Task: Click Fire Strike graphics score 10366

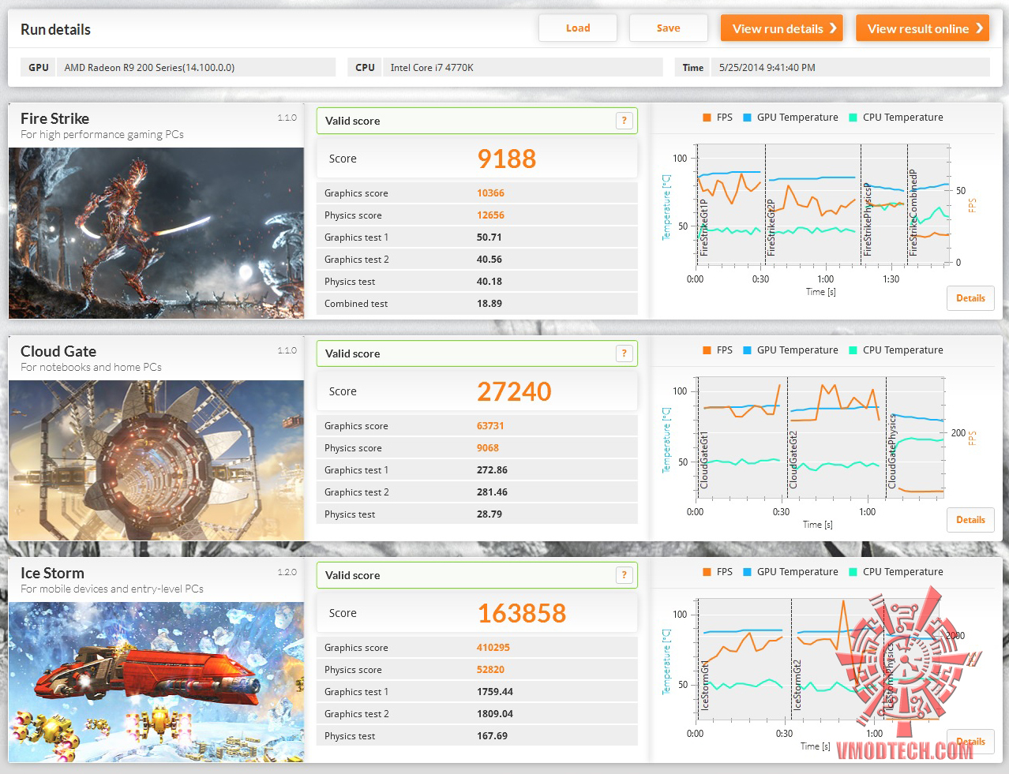Action: coord(490,193)
